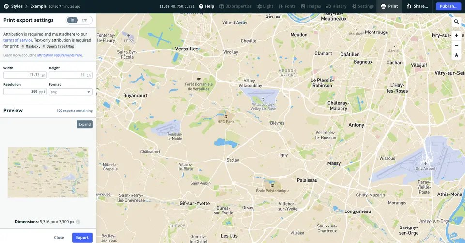Click the Massy map label
This screenshot has height=243, width=465.
pos(334,163)
